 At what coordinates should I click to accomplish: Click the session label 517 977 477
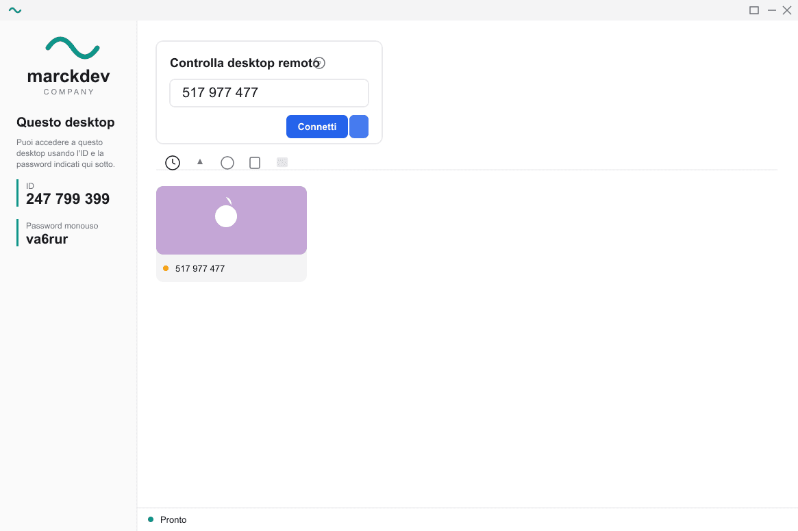[x=200, y=268]
